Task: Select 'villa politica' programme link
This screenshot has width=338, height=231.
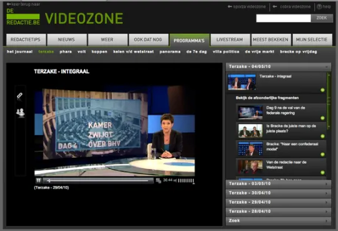Action: tap(226, 51)
